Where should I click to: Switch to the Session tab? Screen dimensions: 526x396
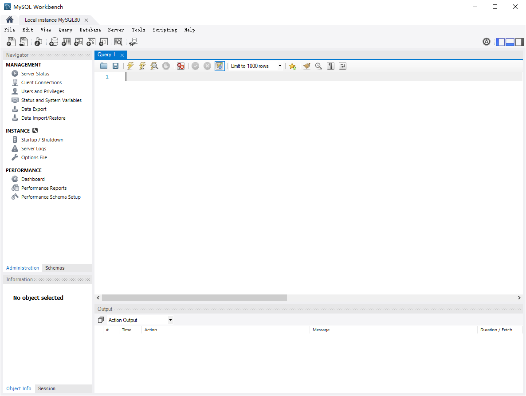(x=47, y=388)
